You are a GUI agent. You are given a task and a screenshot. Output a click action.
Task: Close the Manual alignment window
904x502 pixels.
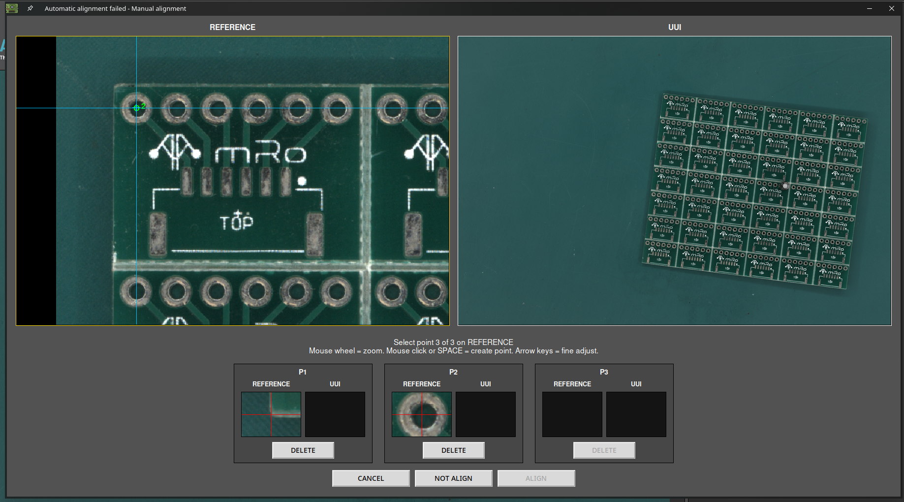[x=891, y=8]
